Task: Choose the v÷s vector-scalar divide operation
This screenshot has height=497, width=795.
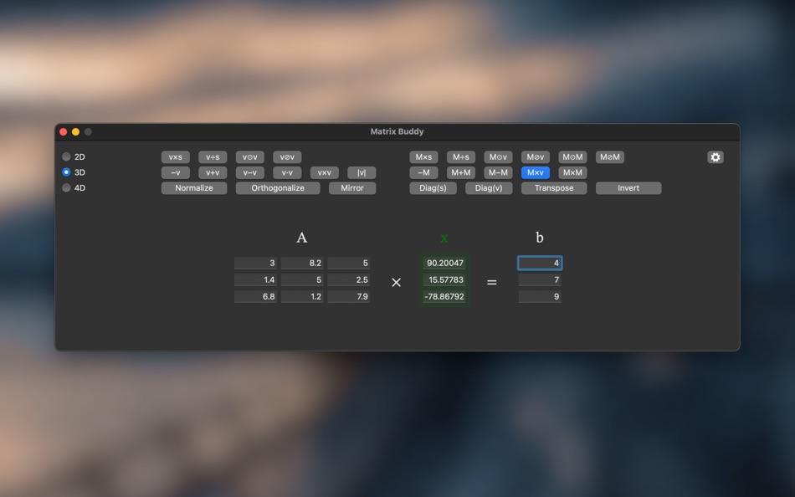Action: click(213, 157)
